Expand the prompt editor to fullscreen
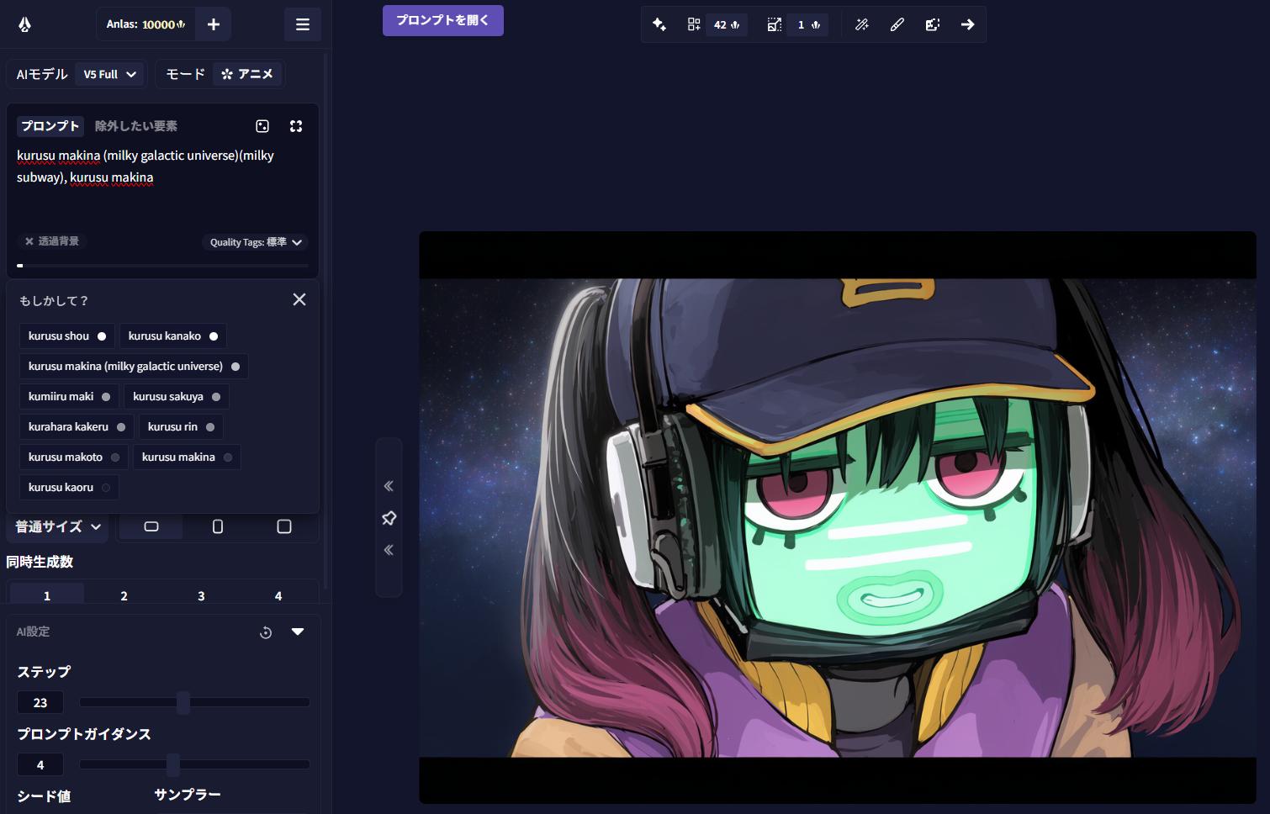1270x814 pixels. pyautogui.click(x=296, y=126)
